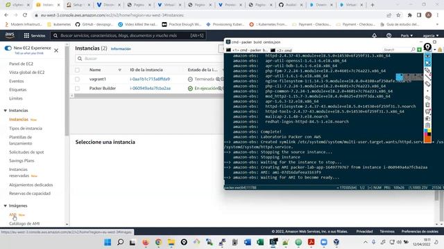This screenshot has height=249, width=444.
Task: Open Catálogo de AMI in sidebar
Action: tap(24, 223)
